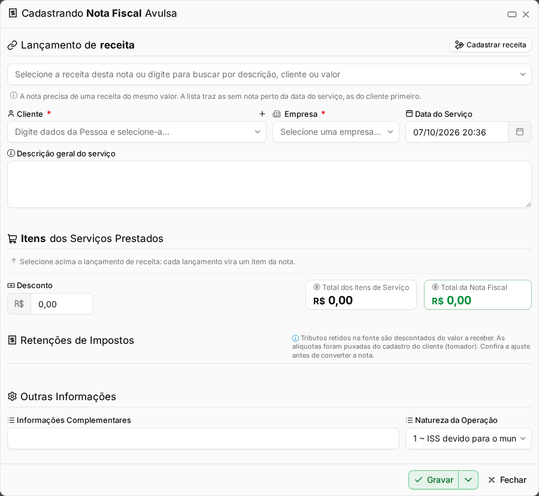
Task: Click the cart icon beside Itens dos Serviços Prestados
Action: tap(13, 239)
